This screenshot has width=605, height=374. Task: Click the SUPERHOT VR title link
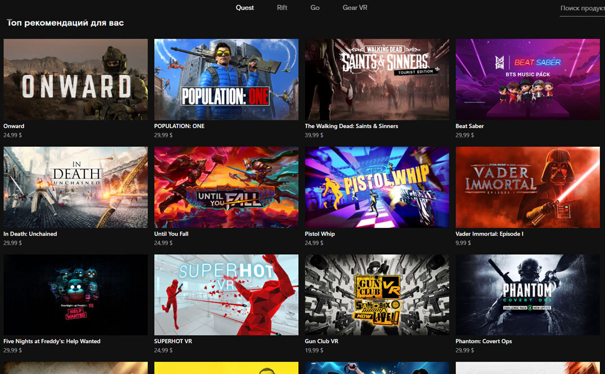tap(173, 341)
